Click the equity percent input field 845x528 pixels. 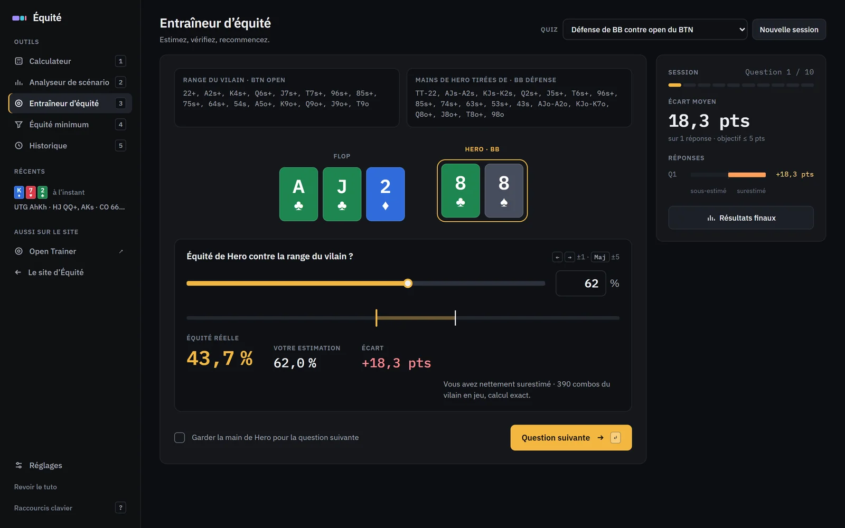[580, 284]
